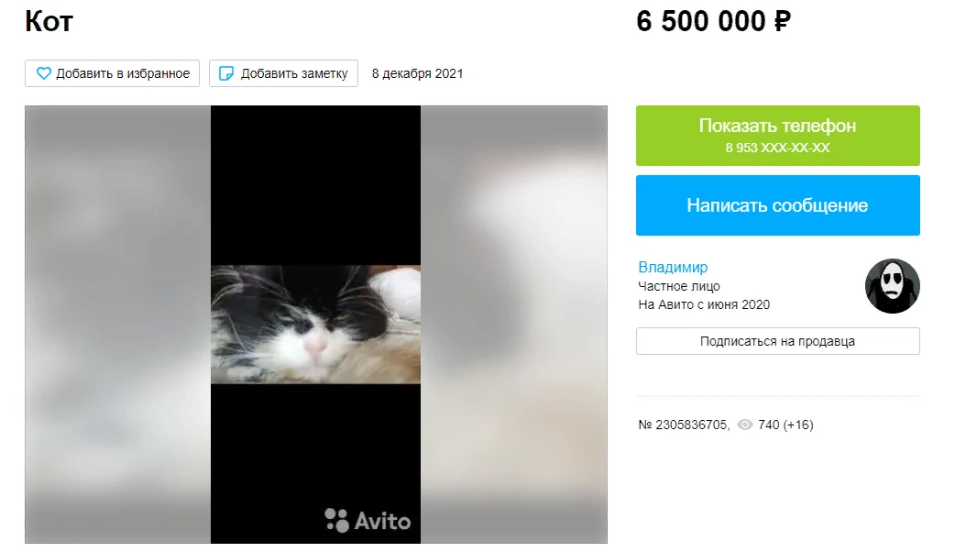Open the seller's masked avatar picture

pos(893,286)
